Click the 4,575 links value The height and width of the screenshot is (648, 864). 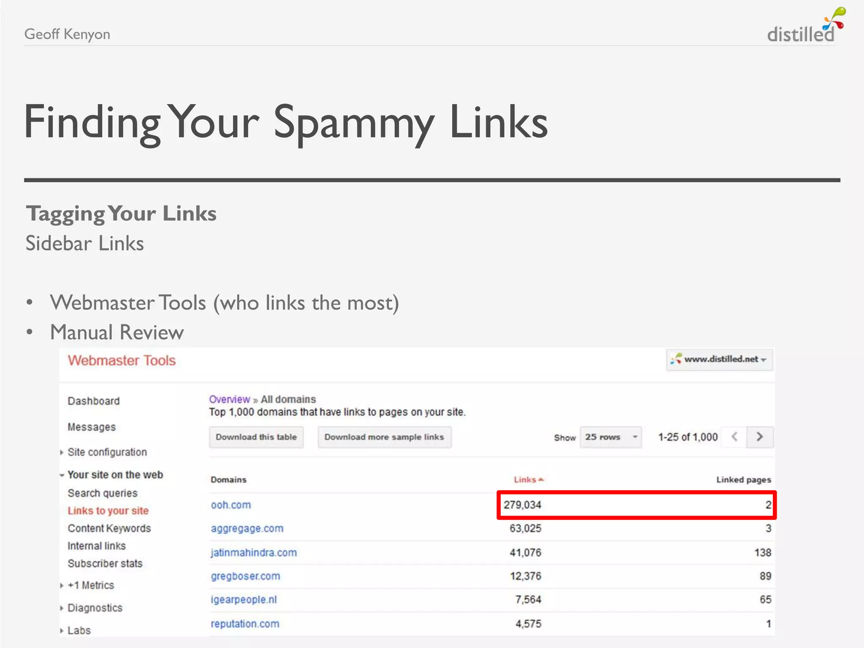528,624
